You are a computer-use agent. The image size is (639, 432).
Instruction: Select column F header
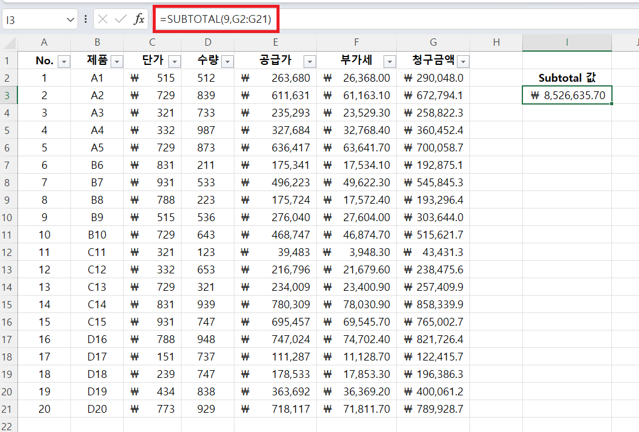(356, 42)
